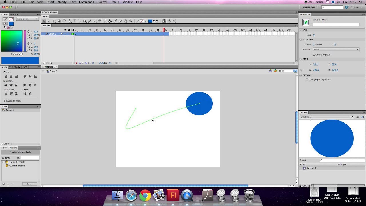This screenshot has width=366, height=206.
Task: Open the Modify menu
Action: pos(62,2)
